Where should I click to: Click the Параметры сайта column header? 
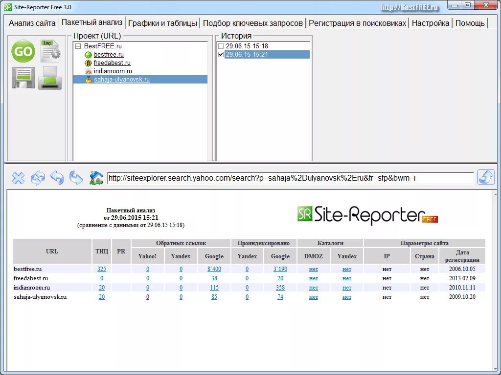click(424, 243)
